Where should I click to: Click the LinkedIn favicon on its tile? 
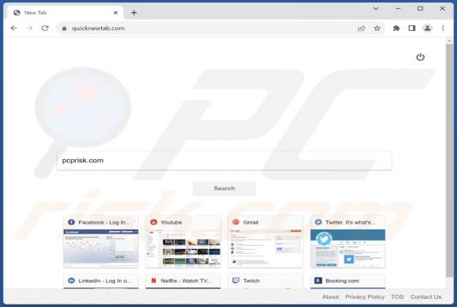(71, 281)
